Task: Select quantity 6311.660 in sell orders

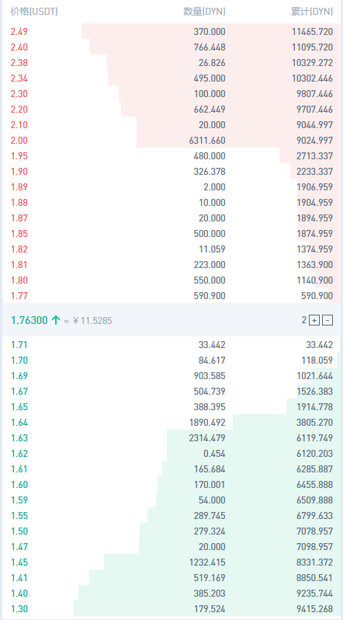Action: coord(210,141)
